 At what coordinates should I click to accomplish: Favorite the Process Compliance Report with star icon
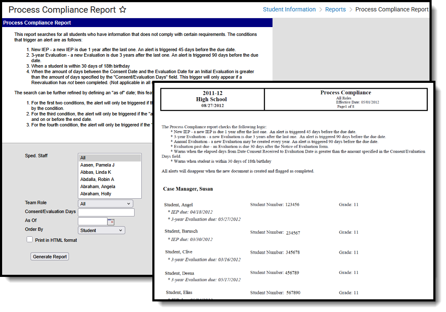tap(122, 10)
